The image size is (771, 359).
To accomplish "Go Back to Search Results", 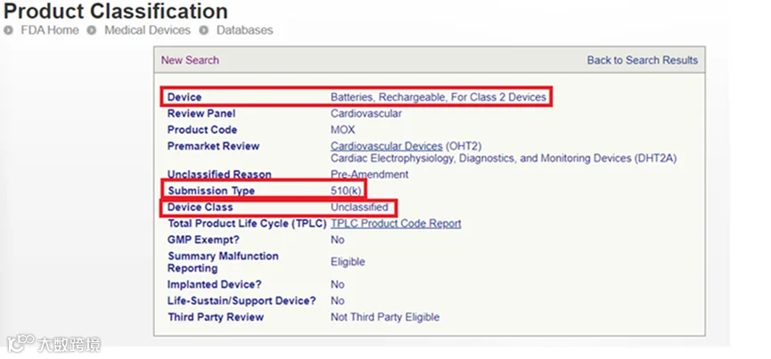I will tap(642, 61).
